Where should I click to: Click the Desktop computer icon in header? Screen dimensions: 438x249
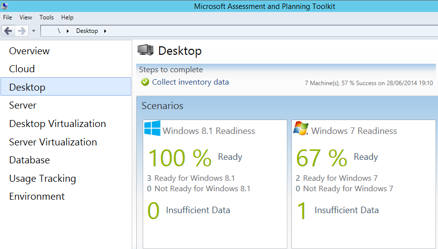click(x=146, y=50)
